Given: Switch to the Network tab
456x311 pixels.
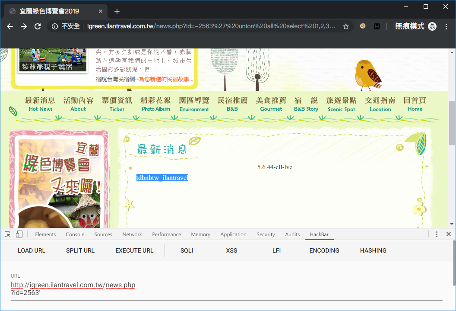Looking at the screenshot, I should click(x=132, y=234).
